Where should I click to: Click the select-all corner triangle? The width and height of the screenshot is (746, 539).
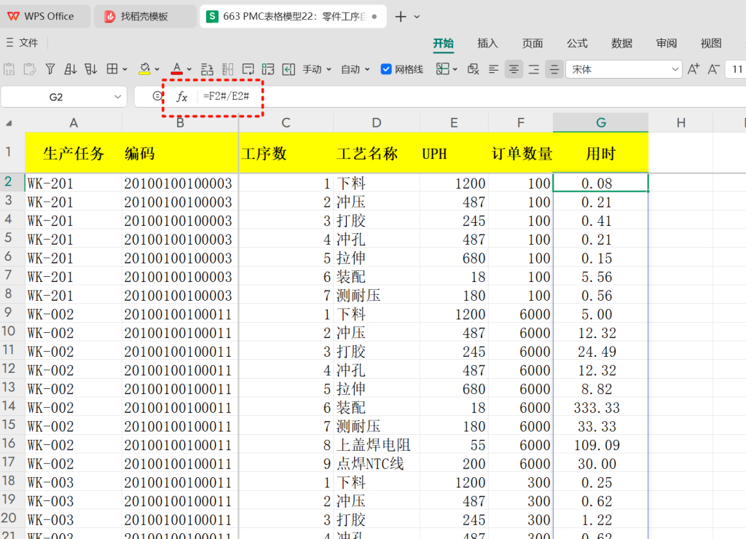coord(9,123)
